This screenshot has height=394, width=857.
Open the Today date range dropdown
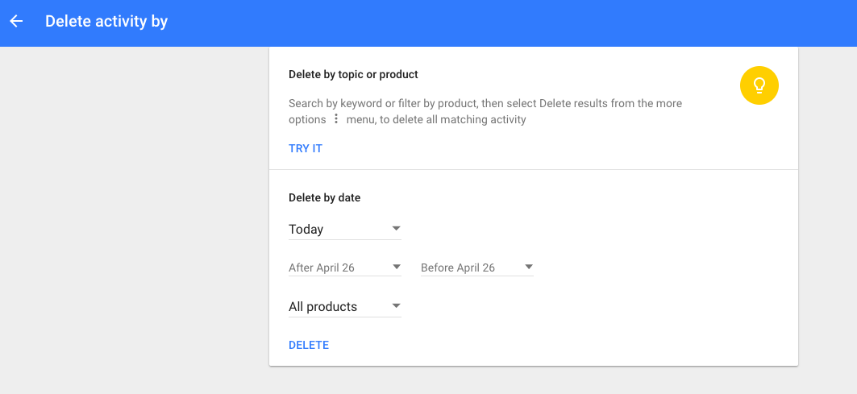[x=345, y=230]
